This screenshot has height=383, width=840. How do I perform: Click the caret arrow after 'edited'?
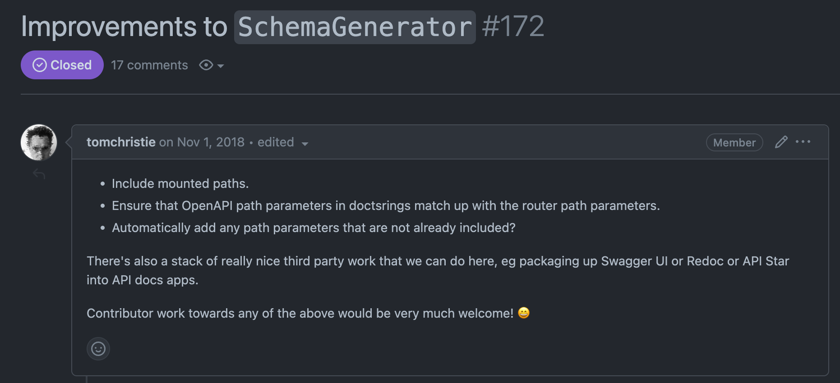pos(305,144)
